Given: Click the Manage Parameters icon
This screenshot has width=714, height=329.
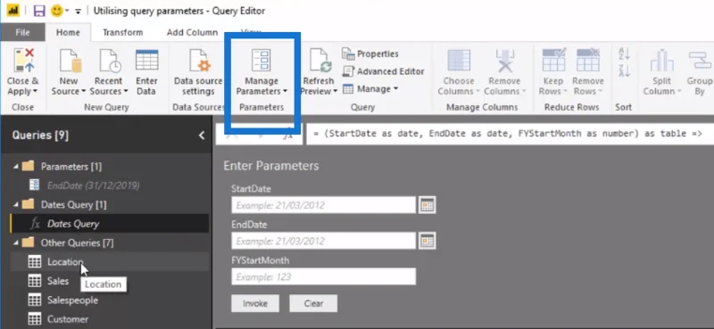Looking at the screenshot, I should (x=261, y=60).
